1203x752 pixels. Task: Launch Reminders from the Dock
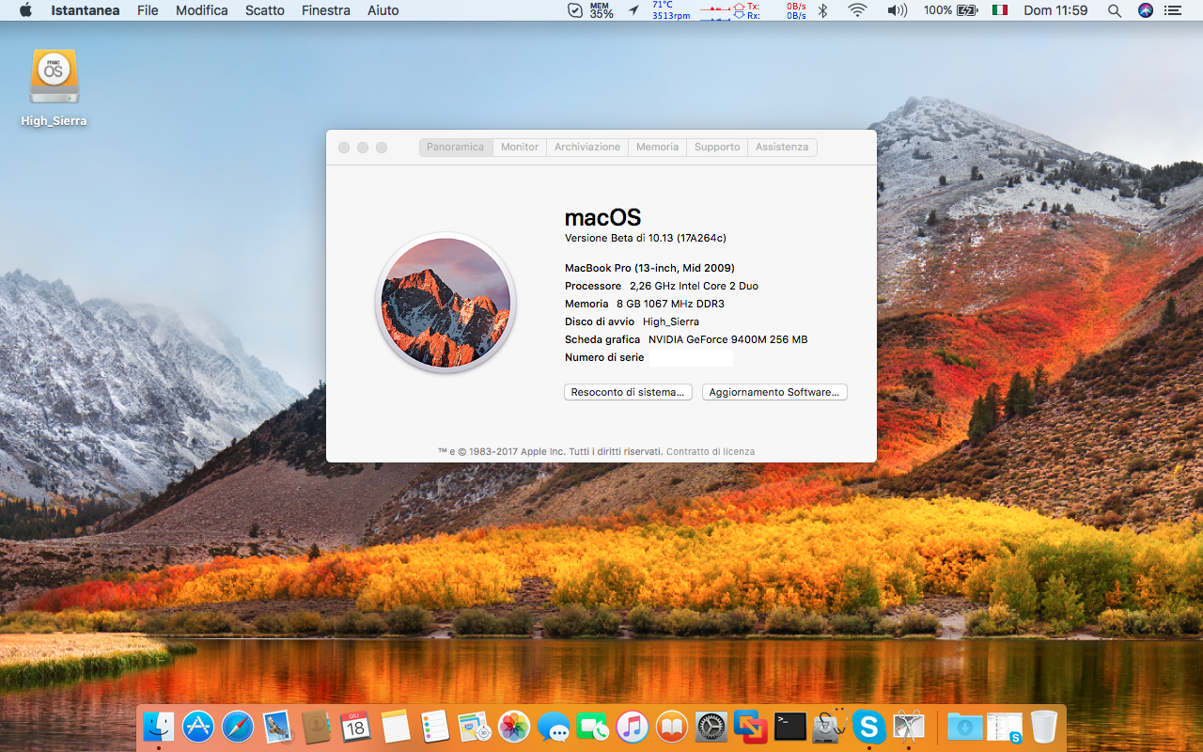point(435,727)
